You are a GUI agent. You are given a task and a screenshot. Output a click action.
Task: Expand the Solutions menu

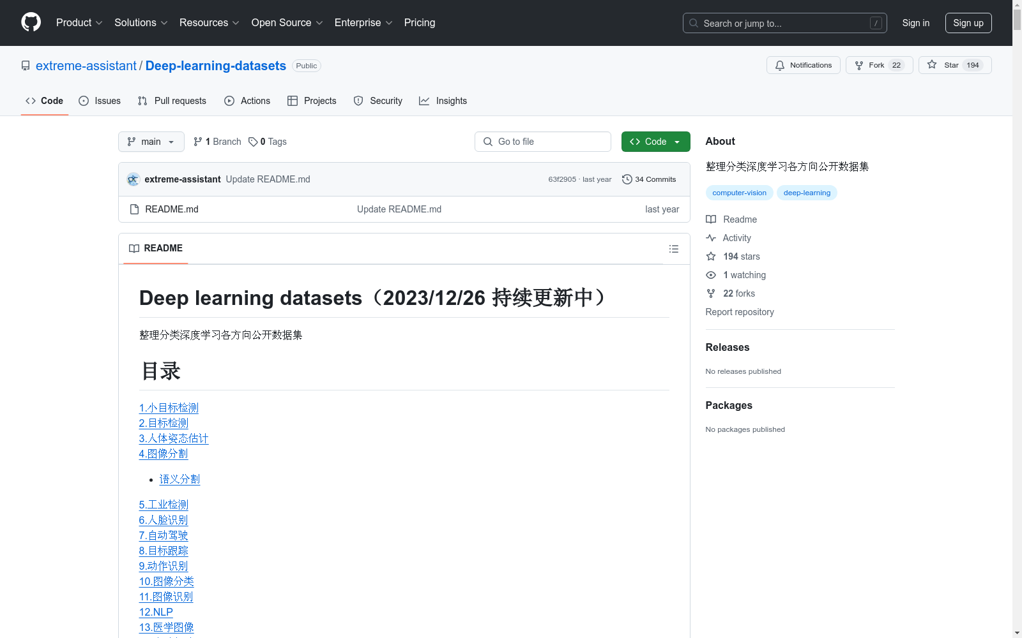click(141, 23)
